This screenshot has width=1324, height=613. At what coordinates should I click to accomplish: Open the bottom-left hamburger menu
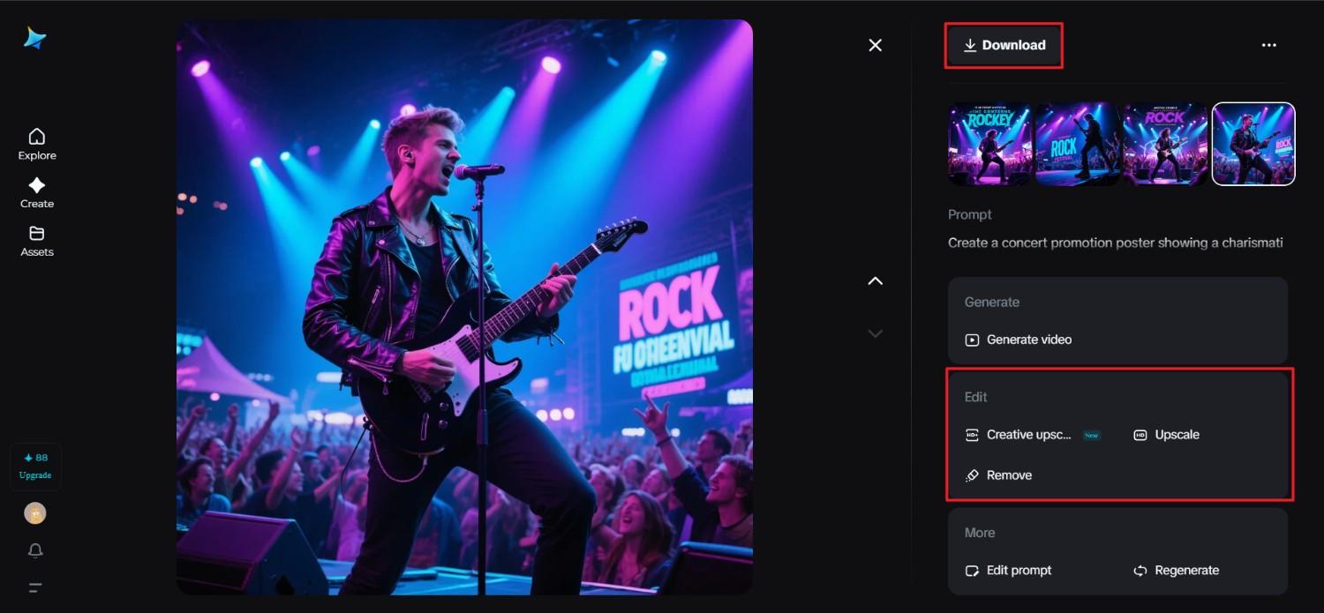pyautogui.click(x=35, y=587)
